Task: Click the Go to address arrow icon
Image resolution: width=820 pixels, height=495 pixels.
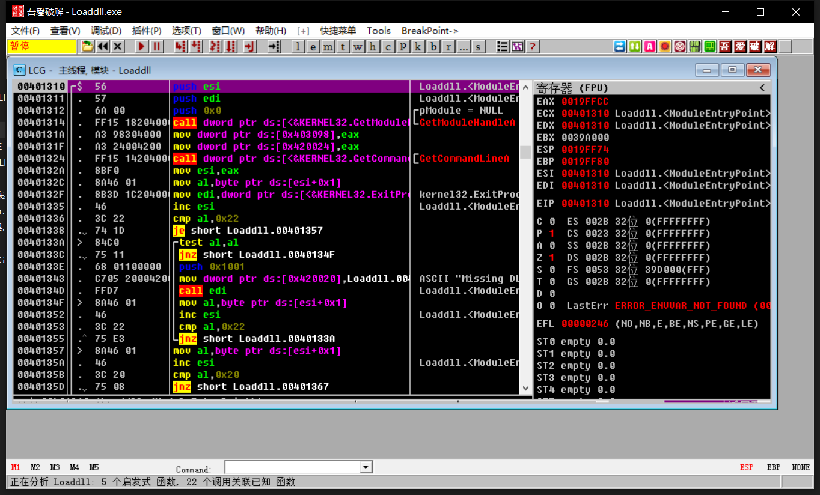Action: click(274, 46)
